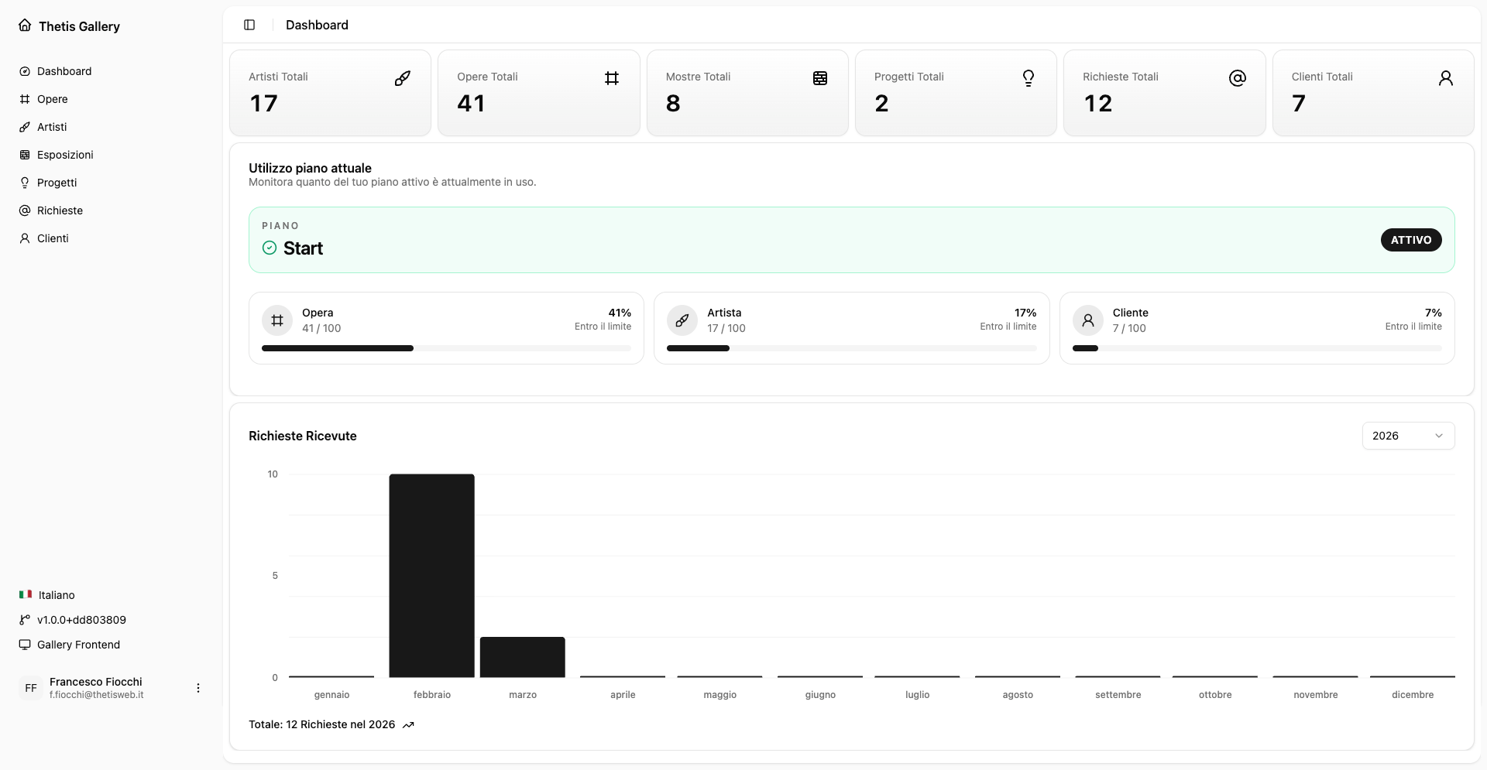Open the user options three-dot menu
This screenshot has width=1487, height=770.
click(x=198, y=688)
